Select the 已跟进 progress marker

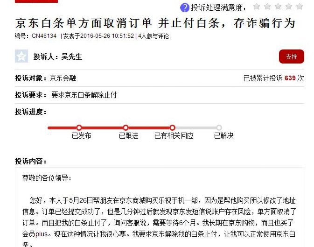click(126, 128)
